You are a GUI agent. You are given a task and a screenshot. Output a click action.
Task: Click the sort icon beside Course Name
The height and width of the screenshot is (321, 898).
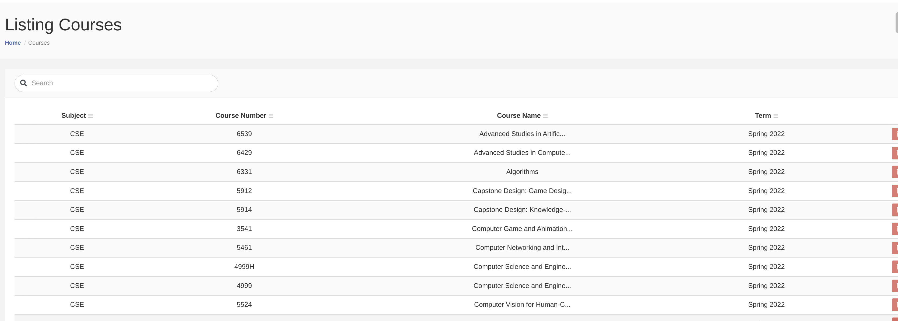tap(545, 116)
